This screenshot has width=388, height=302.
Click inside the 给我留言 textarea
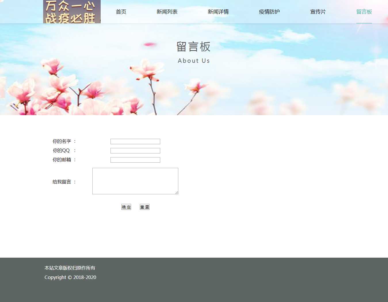[x=135, y=181]
